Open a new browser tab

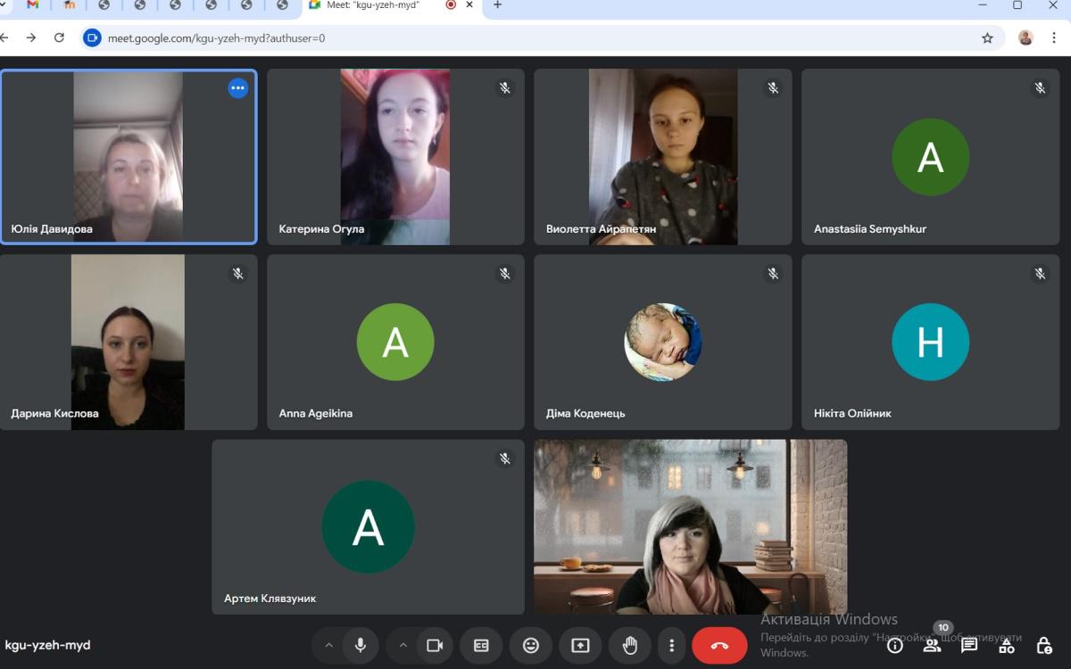pyautogui.click(x=498, y=5)
